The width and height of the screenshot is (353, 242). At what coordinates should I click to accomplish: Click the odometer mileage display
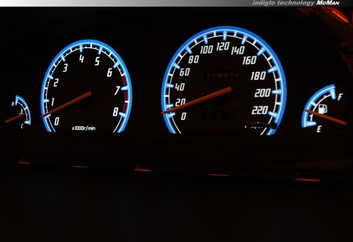pyautogui.click(x=222, y=76)
